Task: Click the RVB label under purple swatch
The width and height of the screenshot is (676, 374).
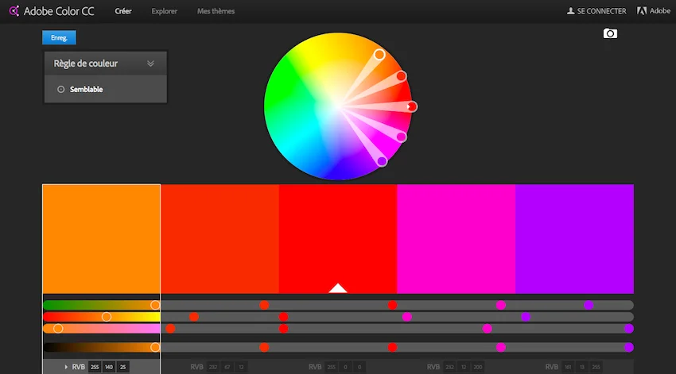Action: pos(552,367)
